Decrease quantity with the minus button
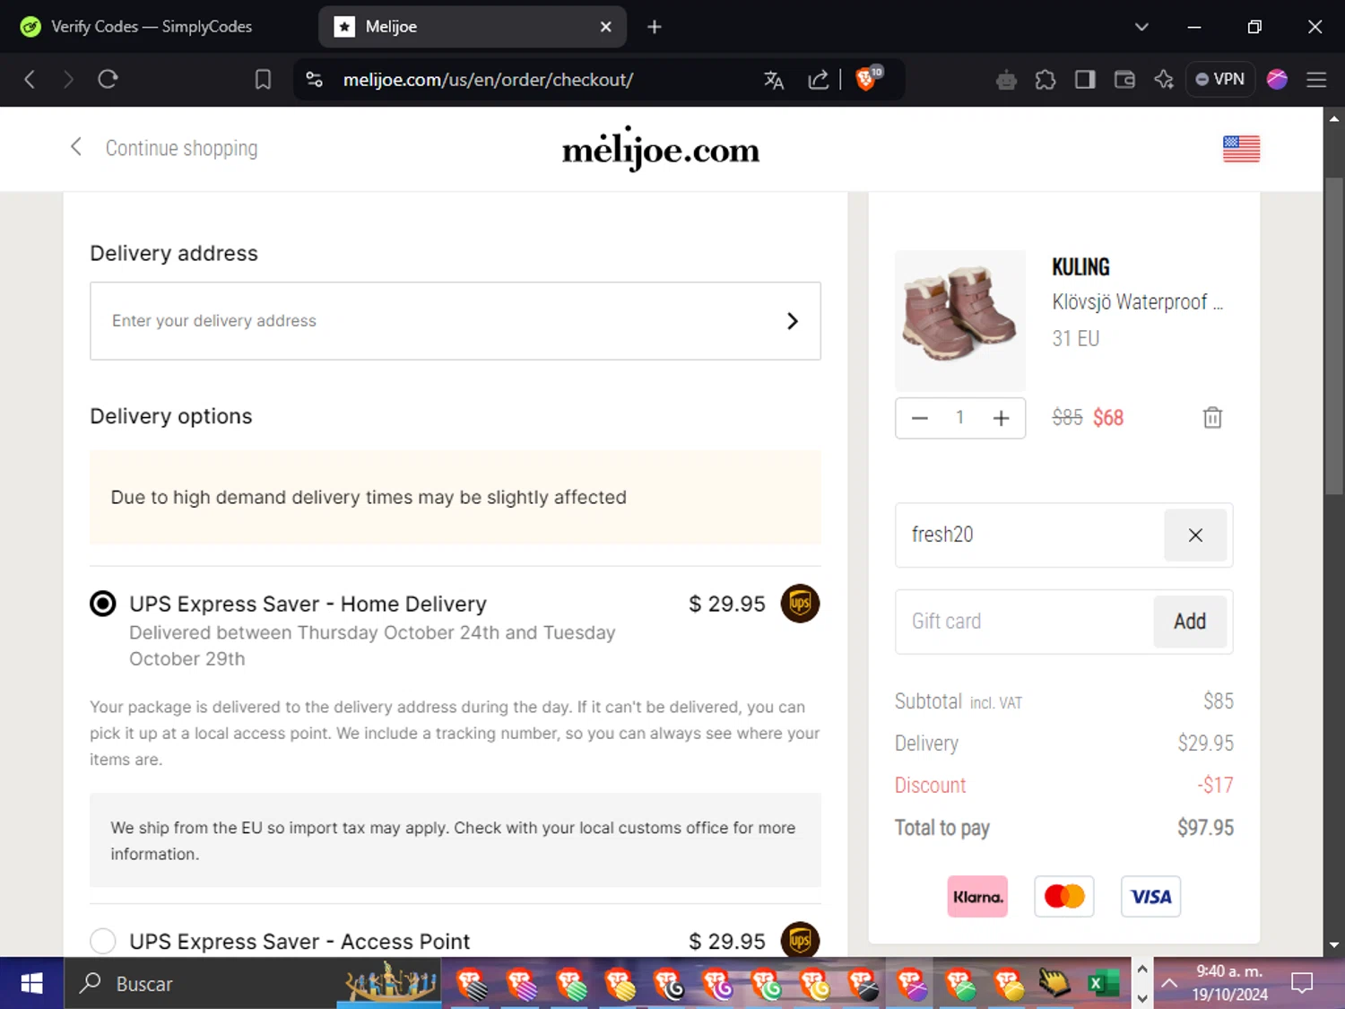This screenshot has width=1345, height=1009. point(920,418)
